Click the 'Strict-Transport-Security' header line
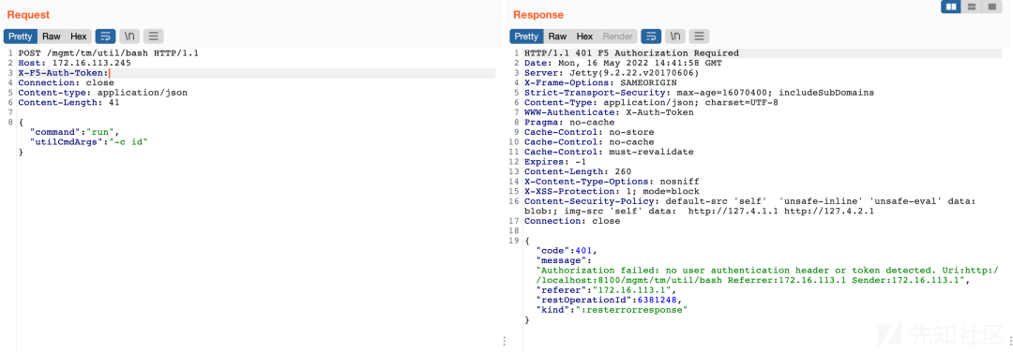The height and width of the screenshot is (352, 1013). pyautogui.click(x=699, y=93)
